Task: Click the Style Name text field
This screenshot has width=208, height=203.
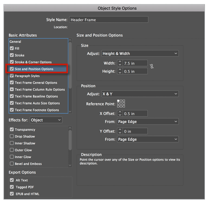Action: click(109, 20)
